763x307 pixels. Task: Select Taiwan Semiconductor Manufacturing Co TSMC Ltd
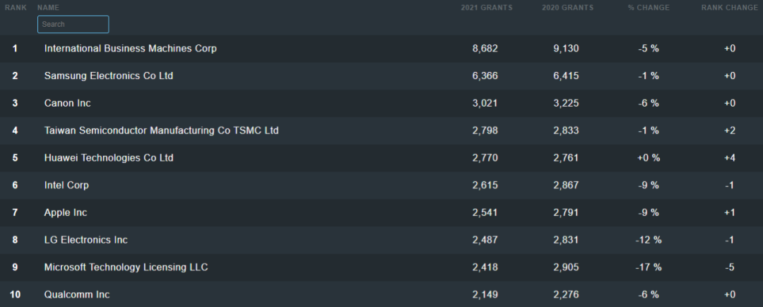[x=162, y=131]
